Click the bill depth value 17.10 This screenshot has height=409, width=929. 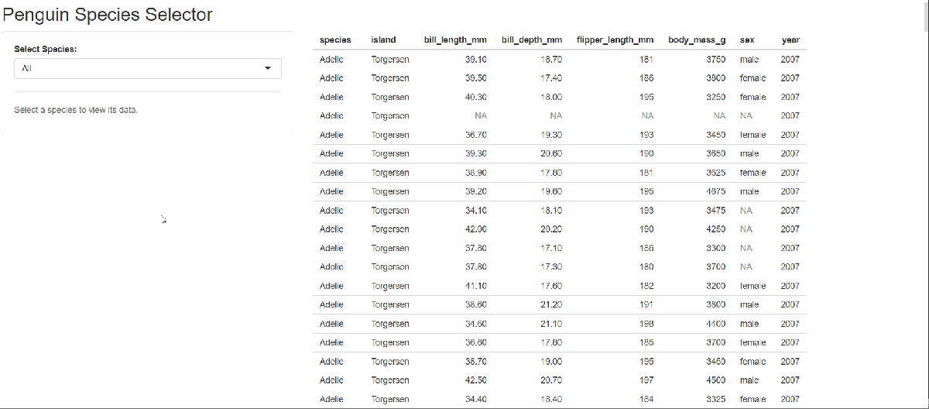(551, 248)
